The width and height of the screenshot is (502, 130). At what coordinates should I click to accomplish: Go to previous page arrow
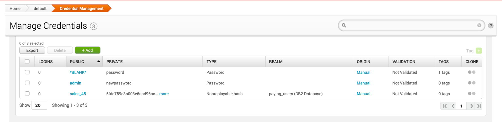coord(453,106)
